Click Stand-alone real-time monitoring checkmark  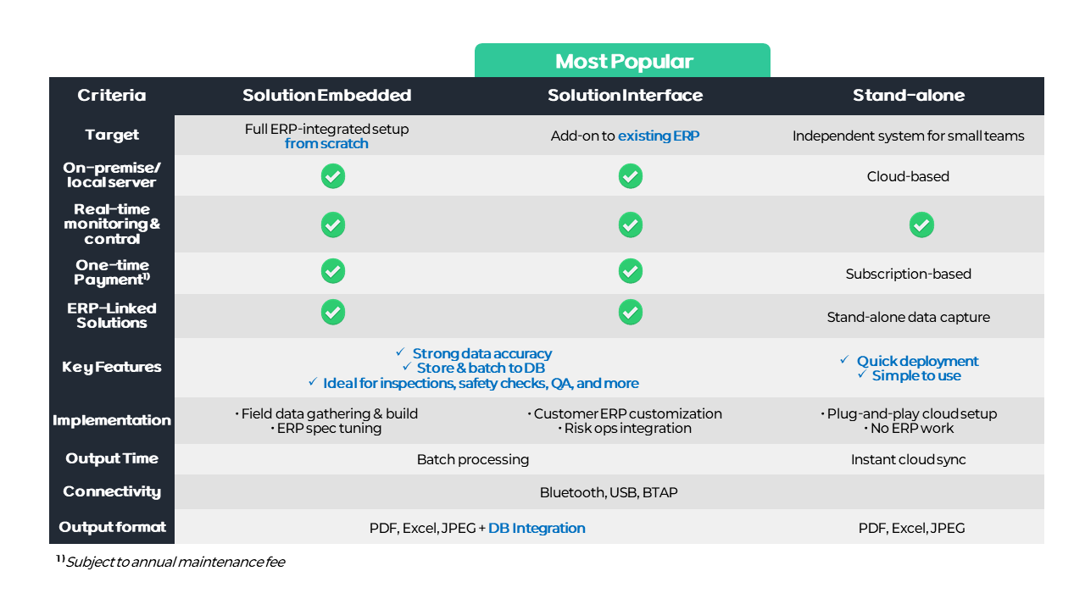(x=921, y=225)
